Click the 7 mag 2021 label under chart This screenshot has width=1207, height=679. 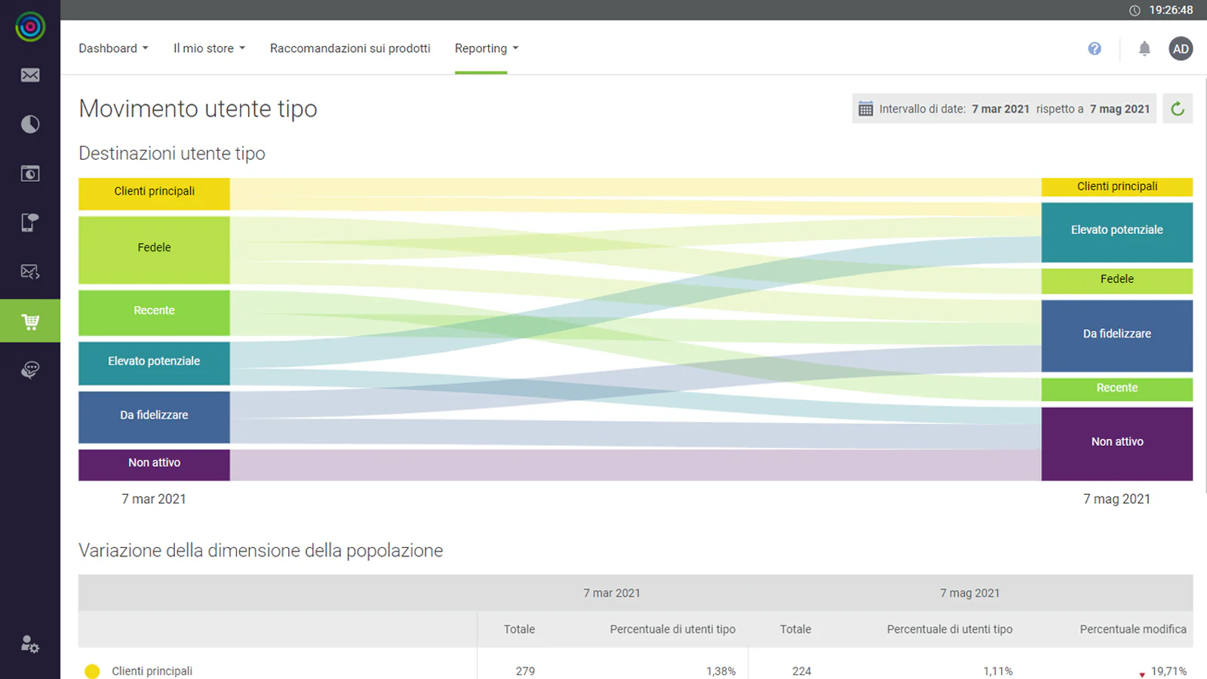click(x=1117, y=499)
